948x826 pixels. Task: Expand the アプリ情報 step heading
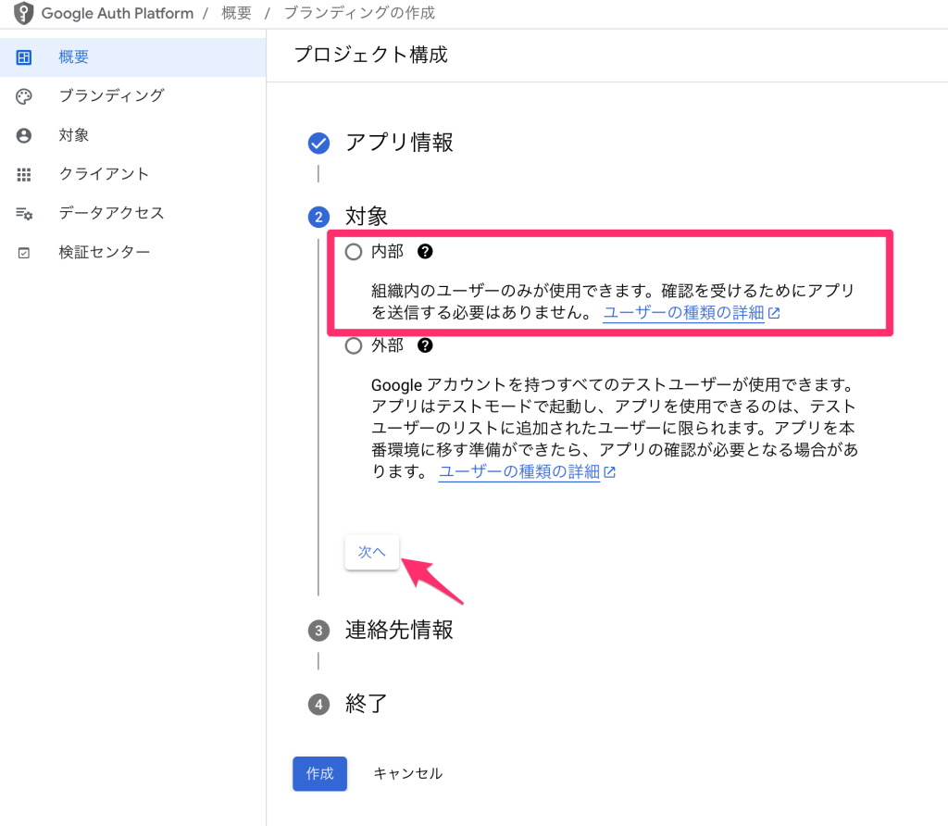point(399,143)
